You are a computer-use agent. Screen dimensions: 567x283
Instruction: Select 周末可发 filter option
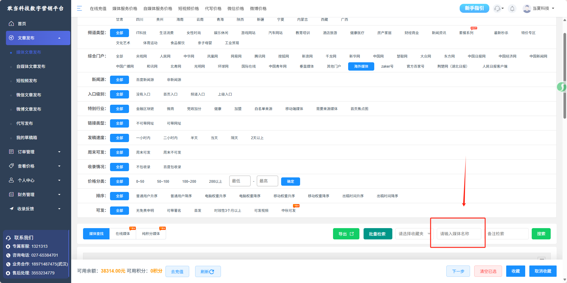pyautogui.click(x=143, y=152)
